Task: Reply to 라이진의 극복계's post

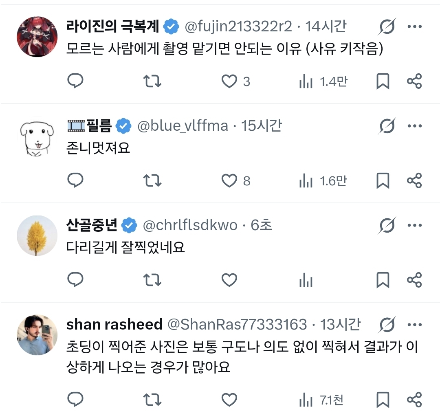Action: (75, 81)
